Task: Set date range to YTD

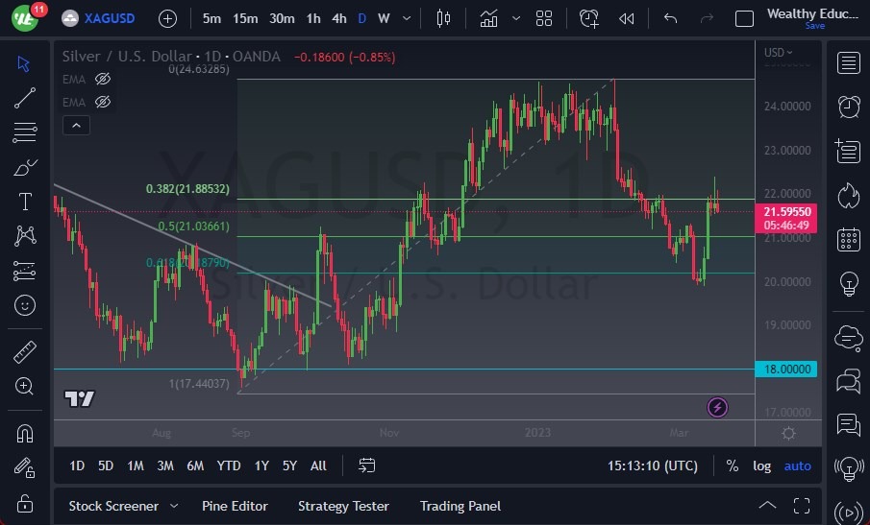Action: pos(229,465)
